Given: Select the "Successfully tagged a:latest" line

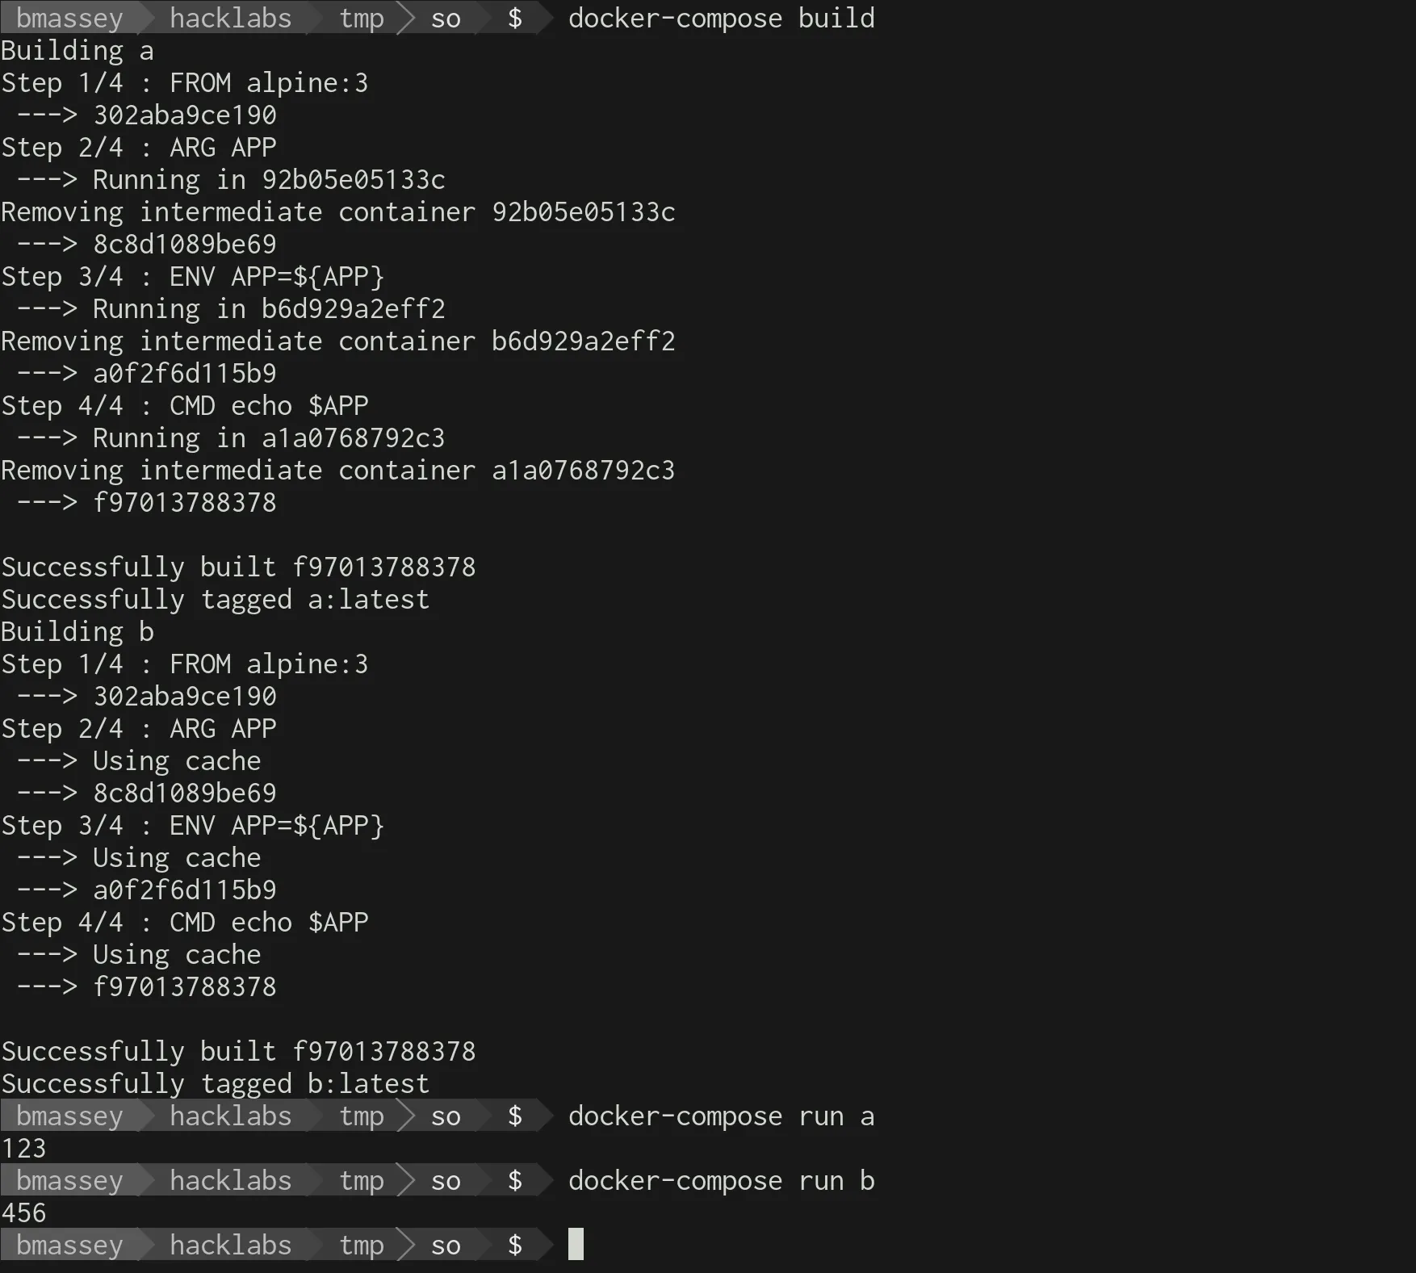Looking at the screenshot, I should 216,600.
